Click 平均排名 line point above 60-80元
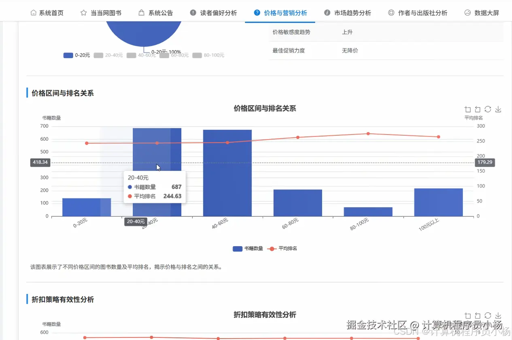The width and height of the screenshot is (512, 340). click(298, 137)
